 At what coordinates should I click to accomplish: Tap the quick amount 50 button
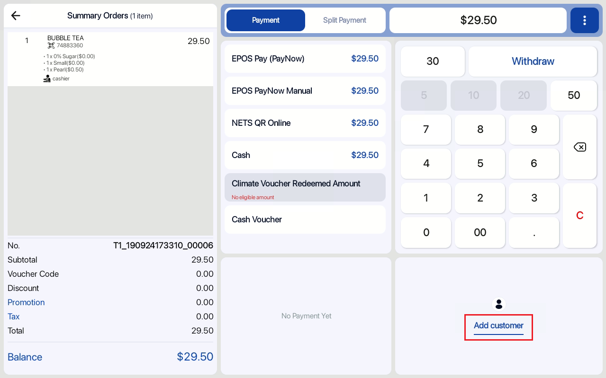[x=574, y=96]
